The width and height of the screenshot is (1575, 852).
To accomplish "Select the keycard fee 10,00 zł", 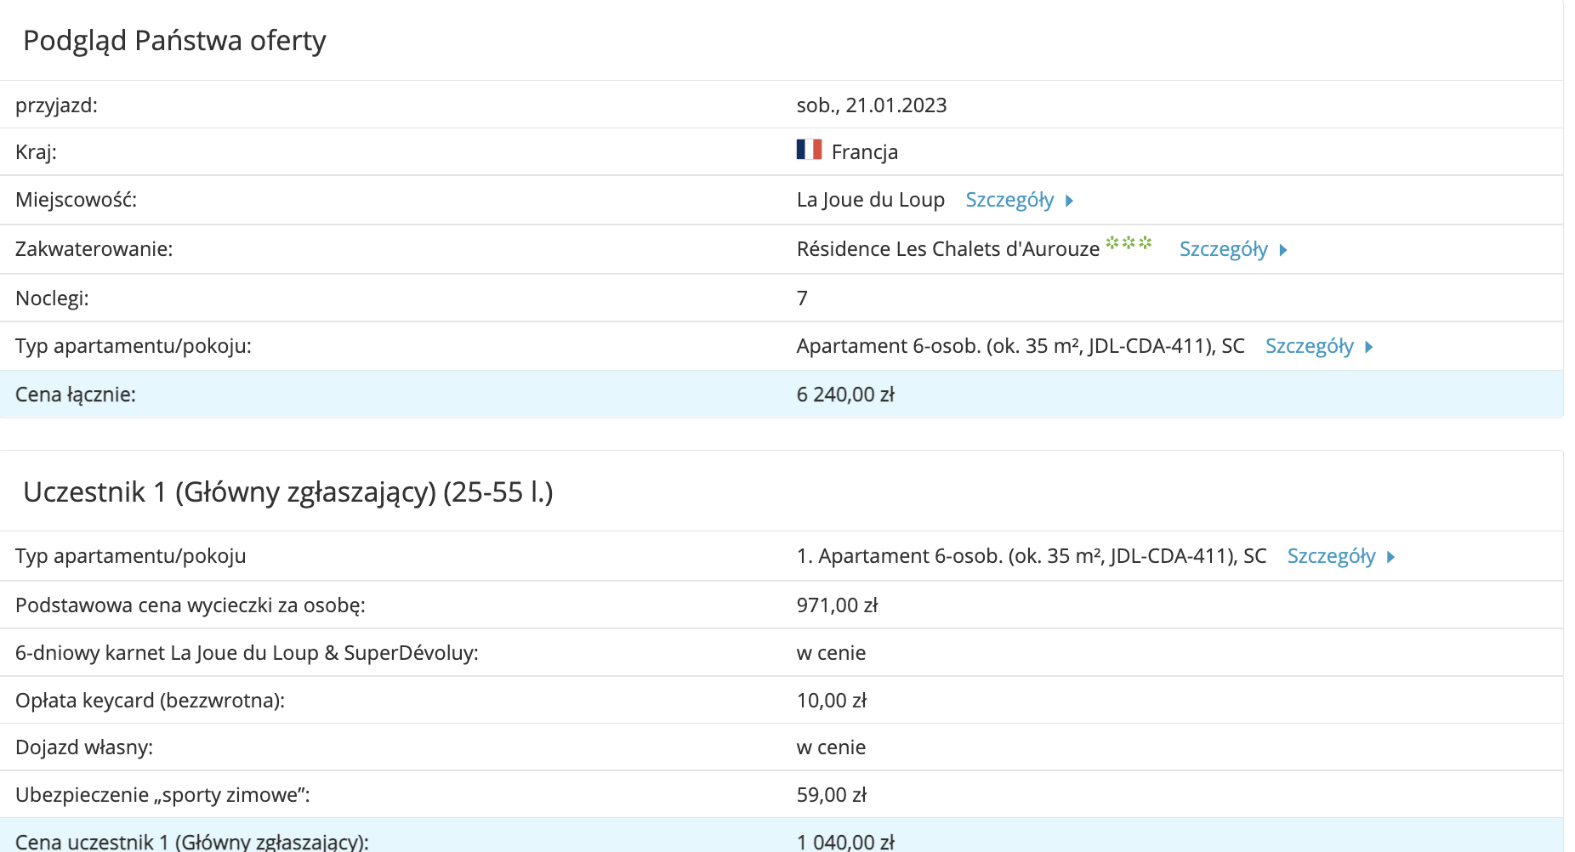I will tap(831, 701).
